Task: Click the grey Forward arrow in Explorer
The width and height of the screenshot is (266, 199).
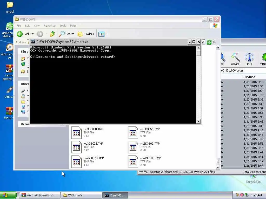Action: click(x=40, y=34)
